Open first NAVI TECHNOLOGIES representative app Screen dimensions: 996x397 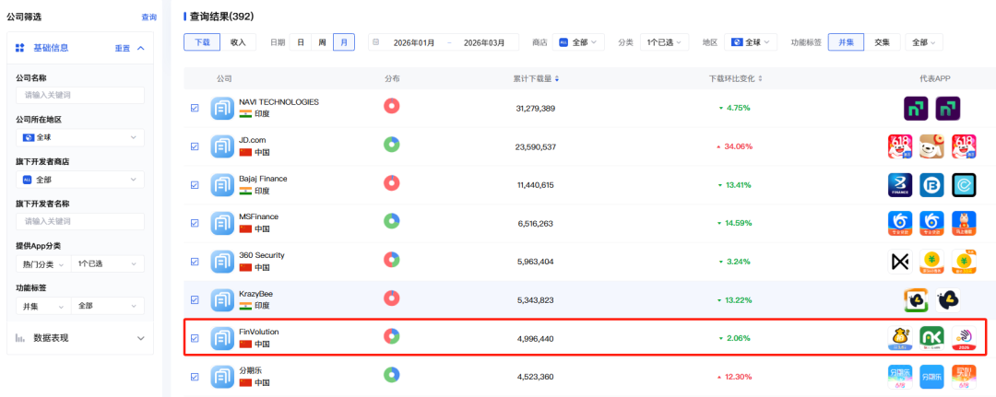(x=916, y=109)
